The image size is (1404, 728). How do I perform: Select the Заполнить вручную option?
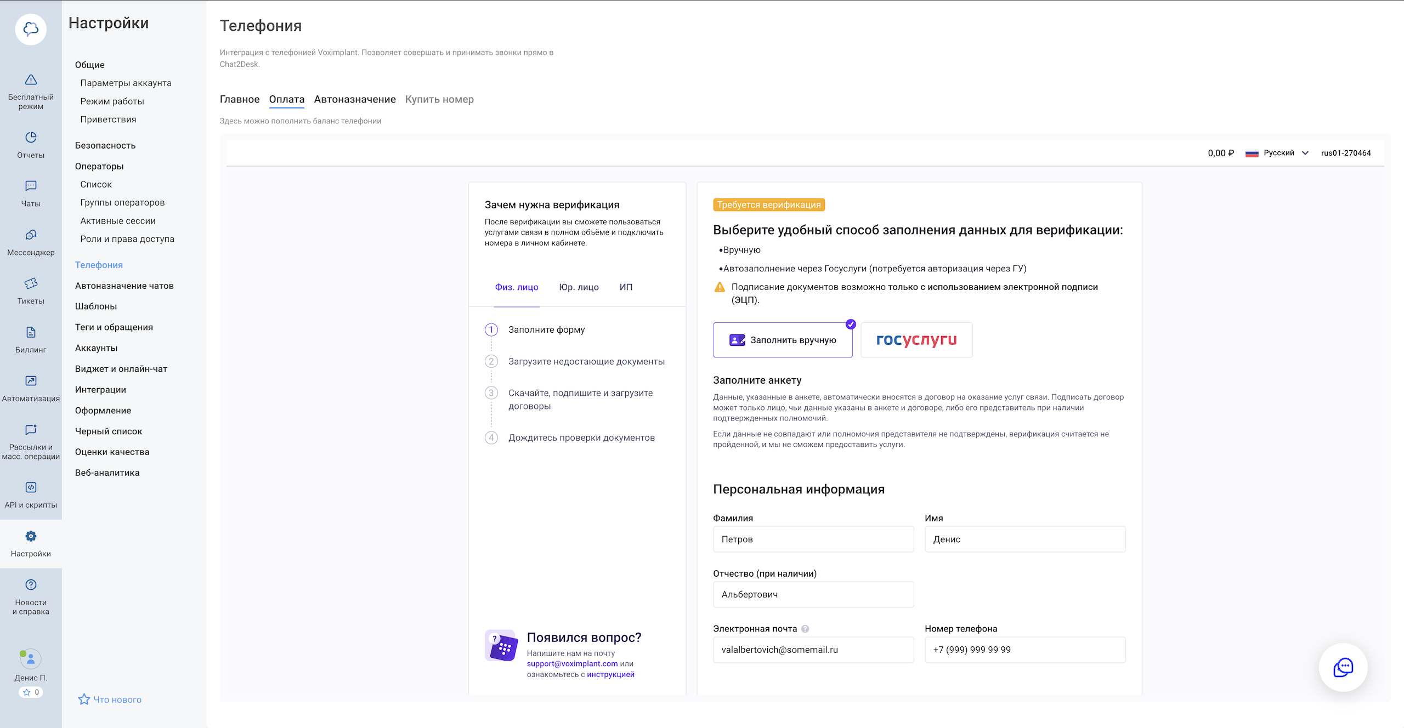coord(783,340)
